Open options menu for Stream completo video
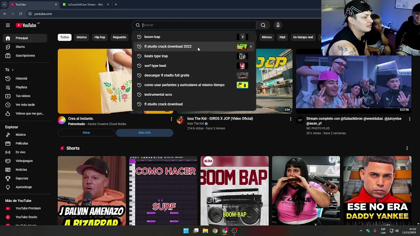This screenshot has height=236, width=420. (x=409, y=119)
